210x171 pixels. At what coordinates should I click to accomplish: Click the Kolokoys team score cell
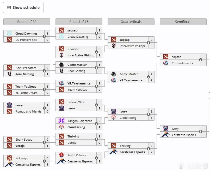pyautogui.click(x=47, y=158)
